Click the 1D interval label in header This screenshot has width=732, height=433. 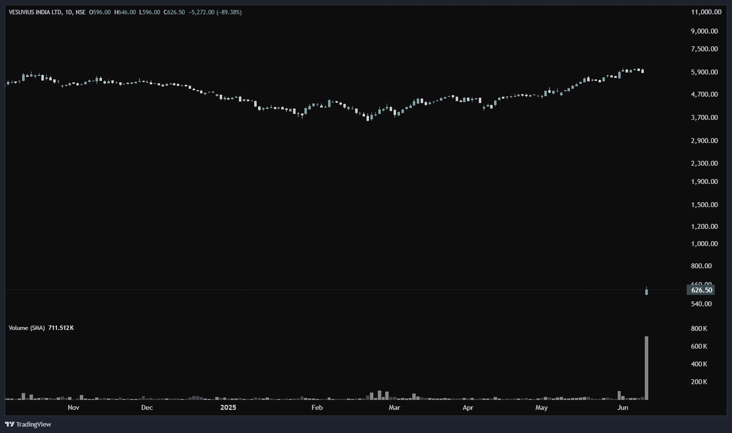(68, 12)
